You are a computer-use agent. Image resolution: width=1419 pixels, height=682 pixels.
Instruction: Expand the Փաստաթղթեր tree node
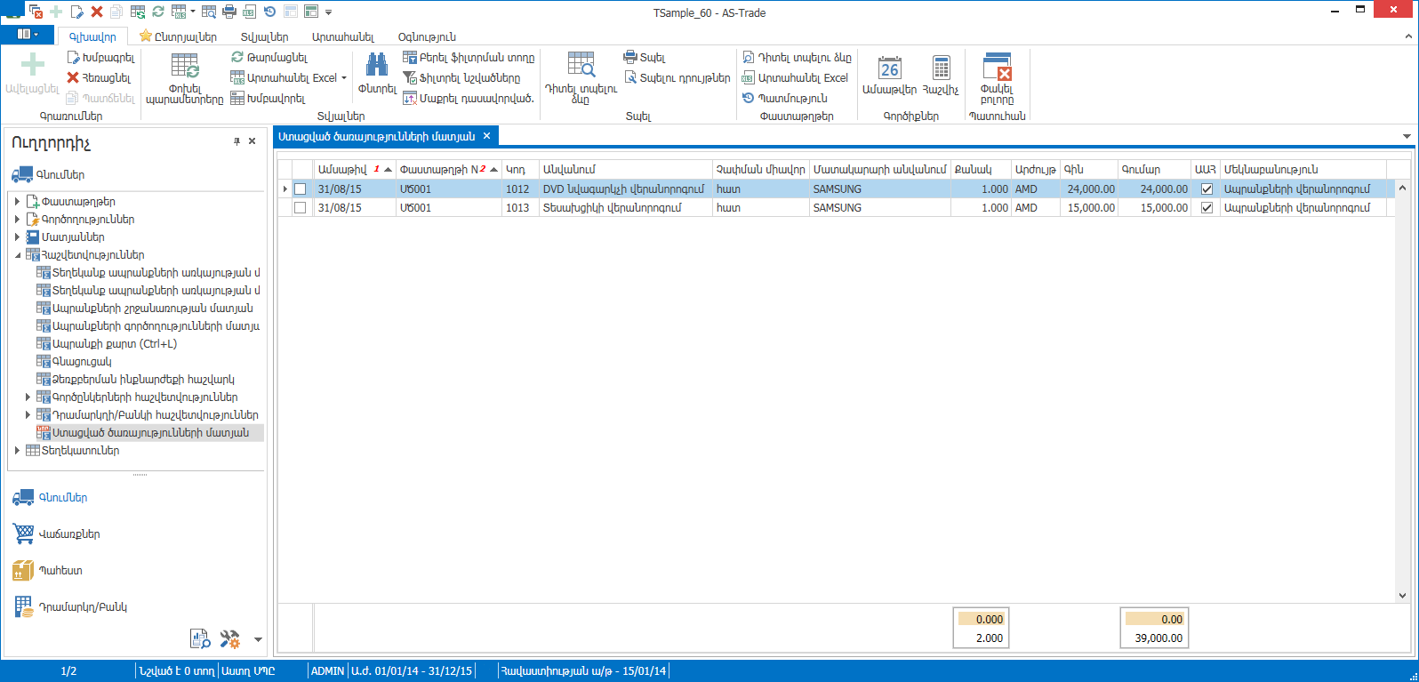[x=17, y=202]
